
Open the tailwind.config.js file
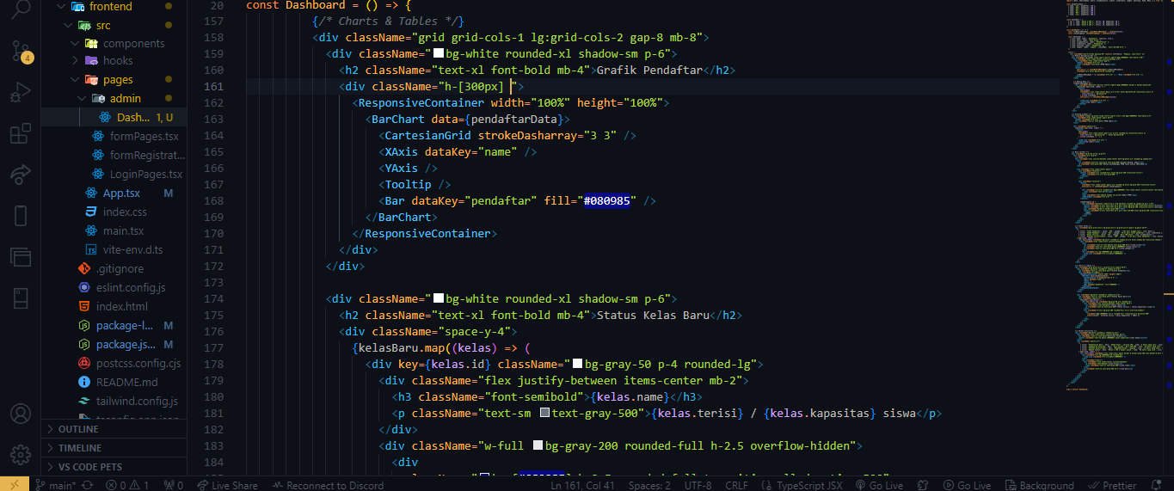tap(137, 401)
